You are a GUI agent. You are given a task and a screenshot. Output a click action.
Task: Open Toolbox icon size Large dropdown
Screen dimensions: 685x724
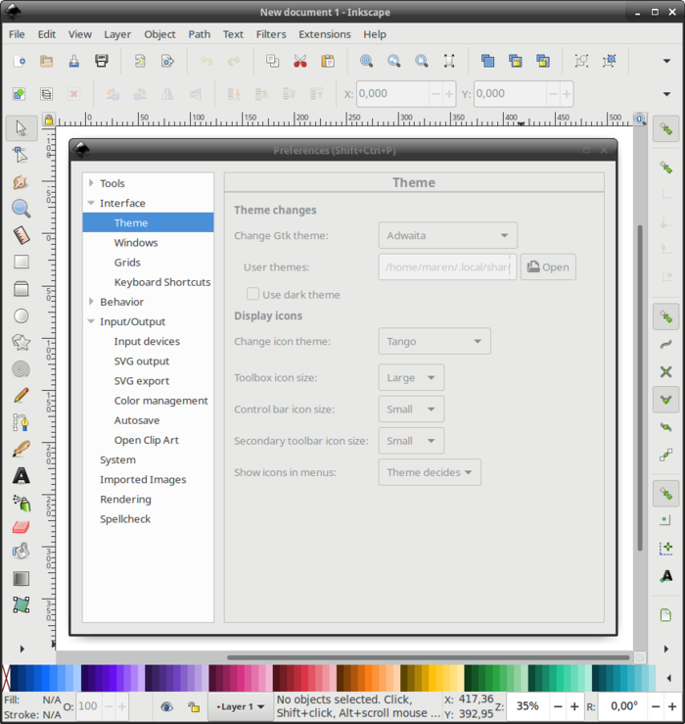(411, 378)
